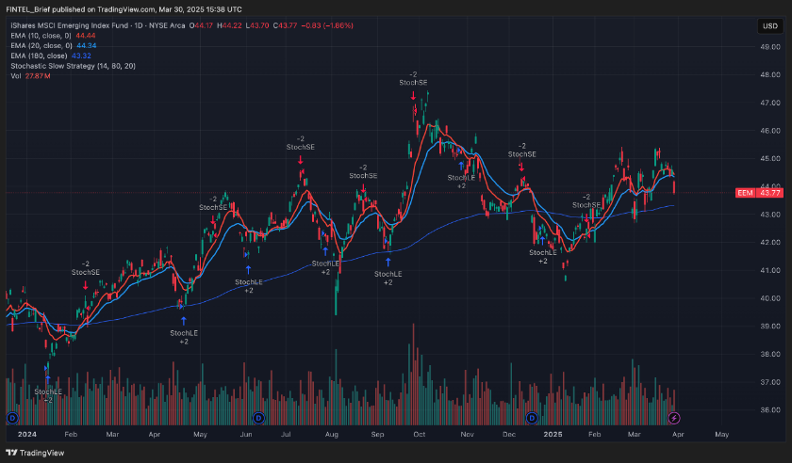Click the 42.00 price axis label
This screenshot has width=792, height=463.
coord(770,242)
